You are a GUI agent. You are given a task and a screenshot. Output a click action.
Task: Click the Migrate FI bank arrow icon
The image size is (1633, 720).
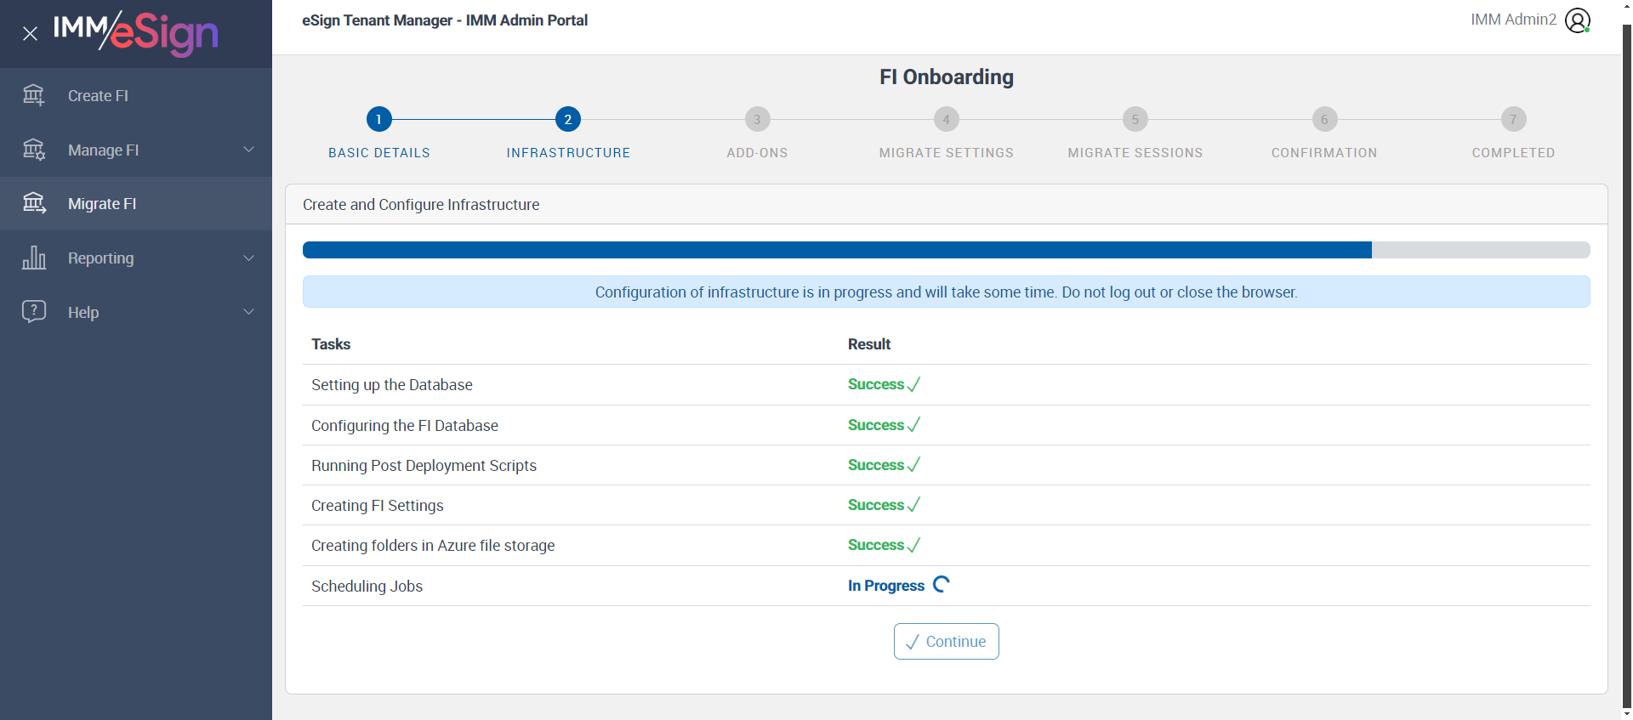[x=34, y=203]
